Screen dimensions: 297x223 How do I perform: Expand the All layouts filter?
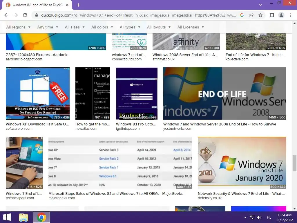click(x=159, y=27)
